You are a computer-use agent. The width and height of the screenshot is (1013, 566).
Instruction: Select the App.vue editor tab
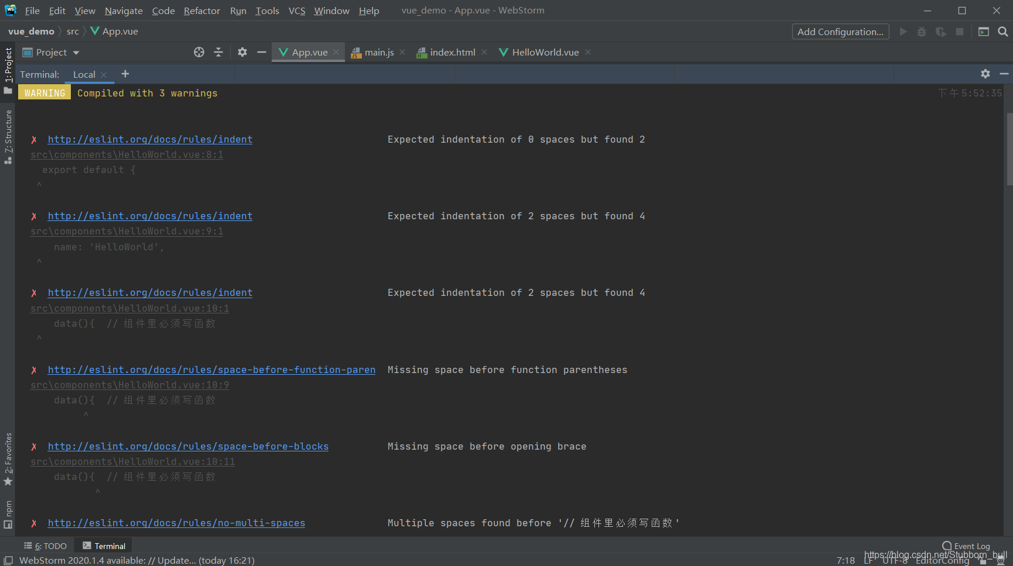309,52
